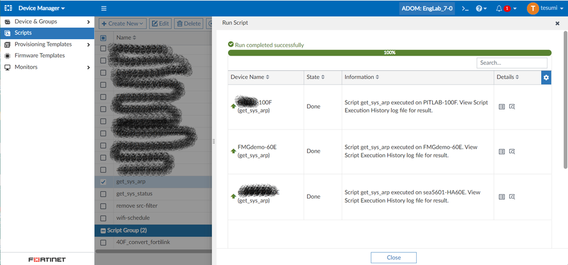Open the CLI console icon in header
This screenshot has width=568, height=265.
point(465,9)
